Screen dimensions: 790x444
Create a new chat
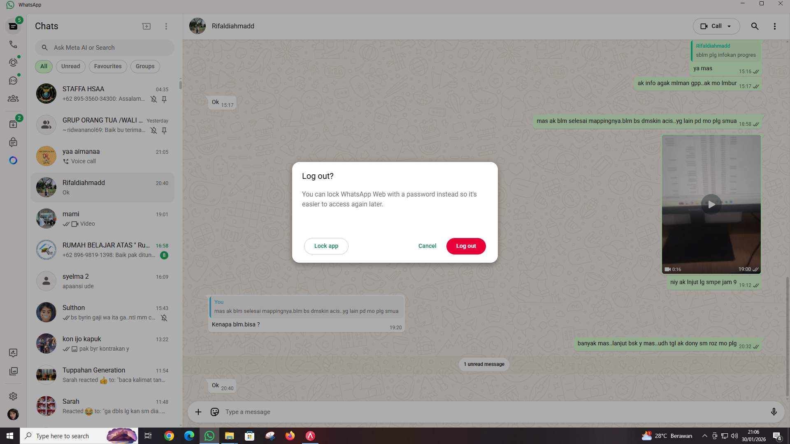click(146, 26)
